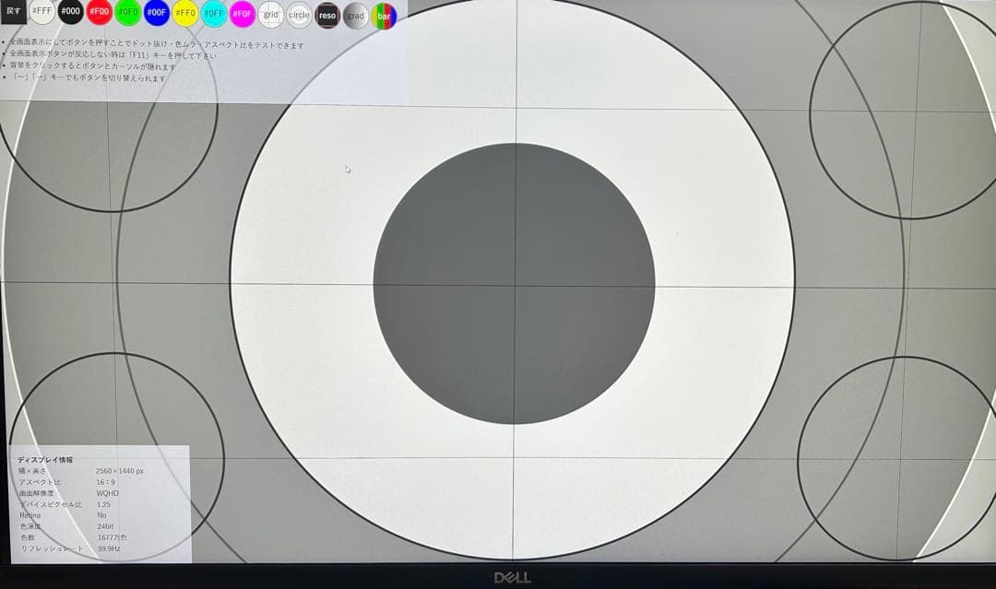Click the WQHD resolution value

click(107, 493)
